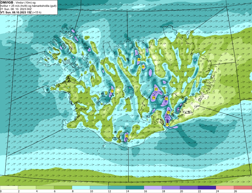
Task: Click the legend scale number 14
Action: [128, 191]
